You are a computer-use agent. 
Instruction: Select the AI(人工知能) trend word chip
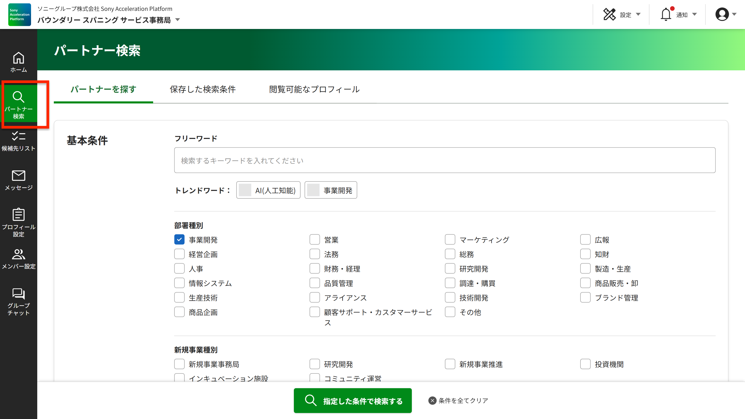point(268,190)
